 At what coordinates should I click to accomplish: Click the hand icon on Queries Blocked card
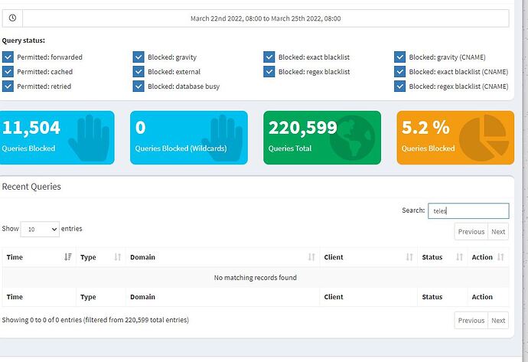pyautogui.click(x=90, y=136)
